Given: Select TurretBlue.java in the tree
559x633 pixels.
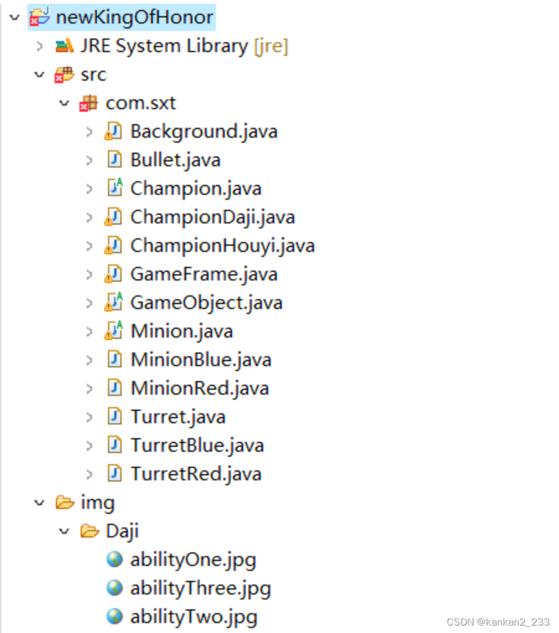Looking at the screenshot, I should pyautogui.click(x=197, y=446).
